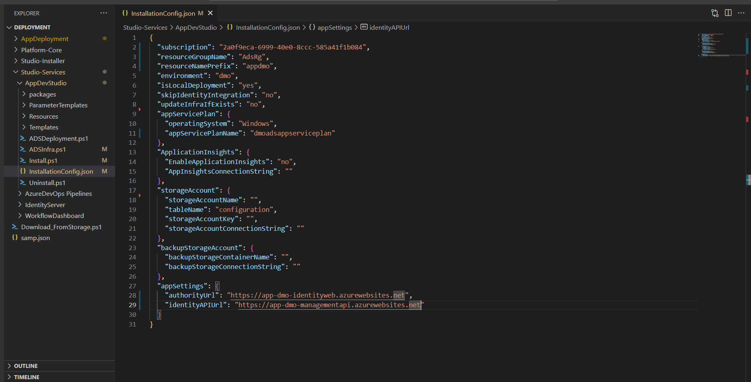Click the identityAPIUrl managementapi link value
751x382 pixels.
[x=329, y=305]
